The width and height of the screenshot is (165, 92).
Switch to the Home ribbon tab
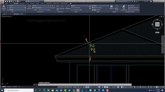(7, 3)
